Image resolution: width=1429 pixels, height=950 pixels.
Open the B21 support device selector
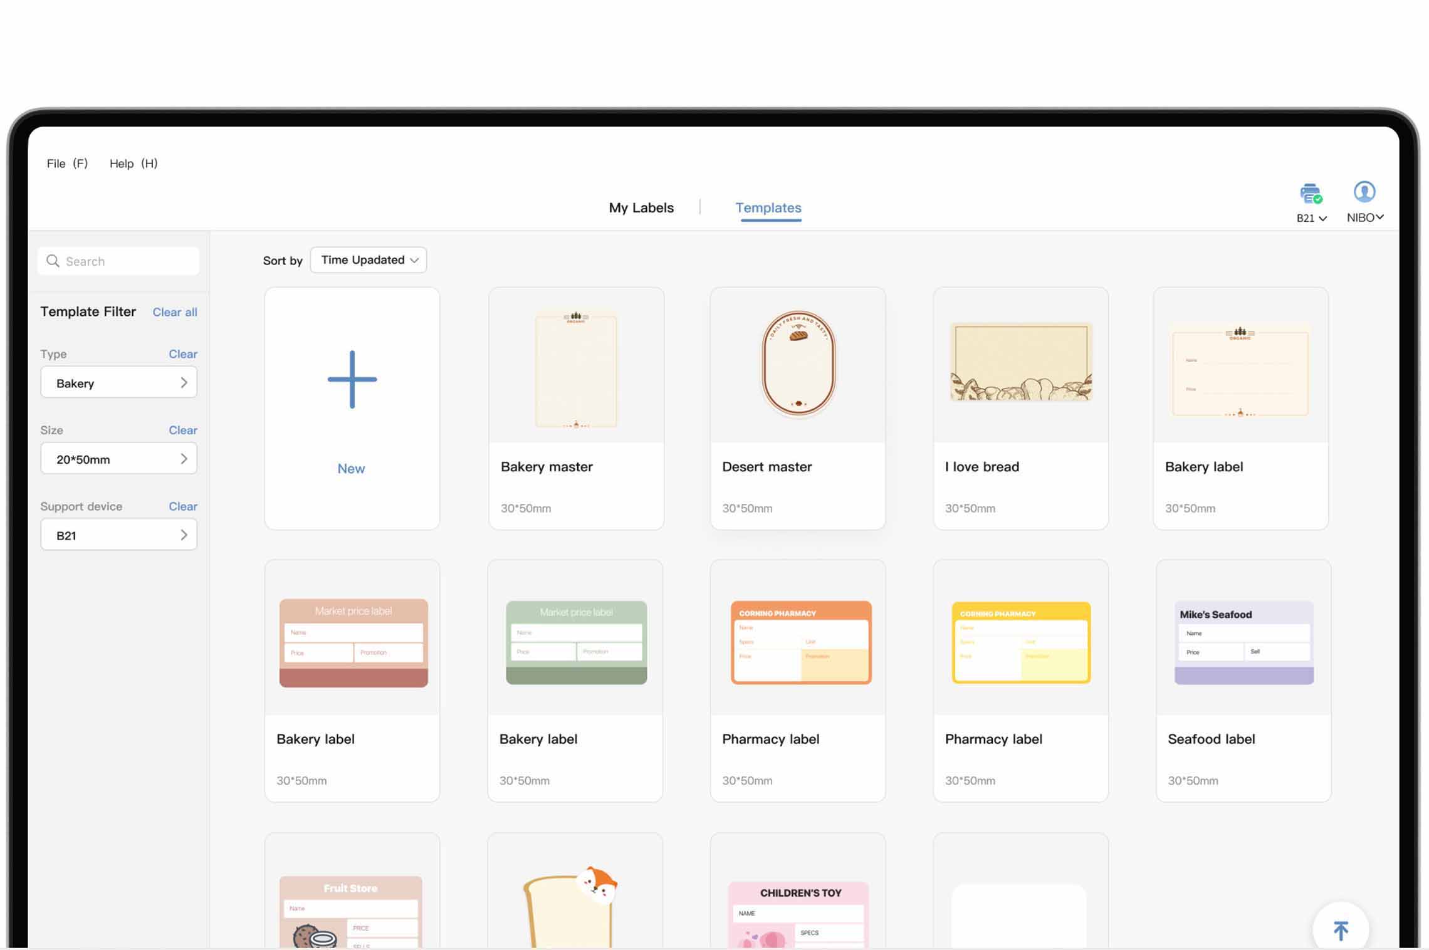(x=119, y=535)
